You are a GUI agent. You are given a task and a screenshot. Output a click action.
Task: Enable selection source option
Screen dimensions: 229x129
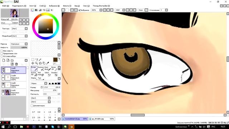(2, 56)
